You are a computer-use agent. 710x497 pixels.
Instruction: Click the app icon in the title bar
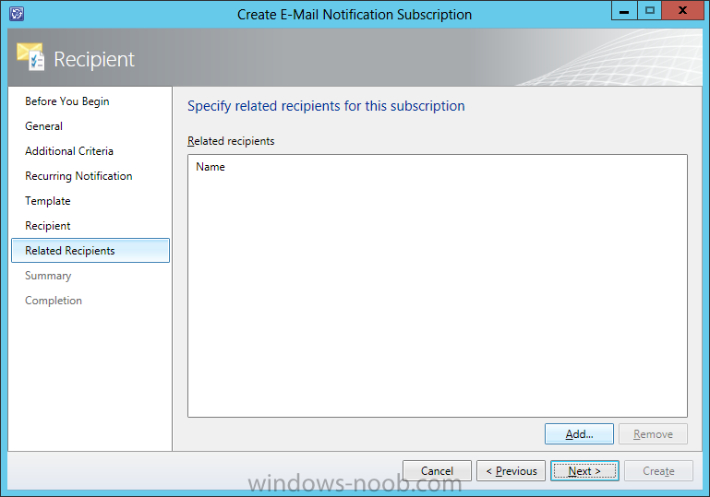(17, 14)
